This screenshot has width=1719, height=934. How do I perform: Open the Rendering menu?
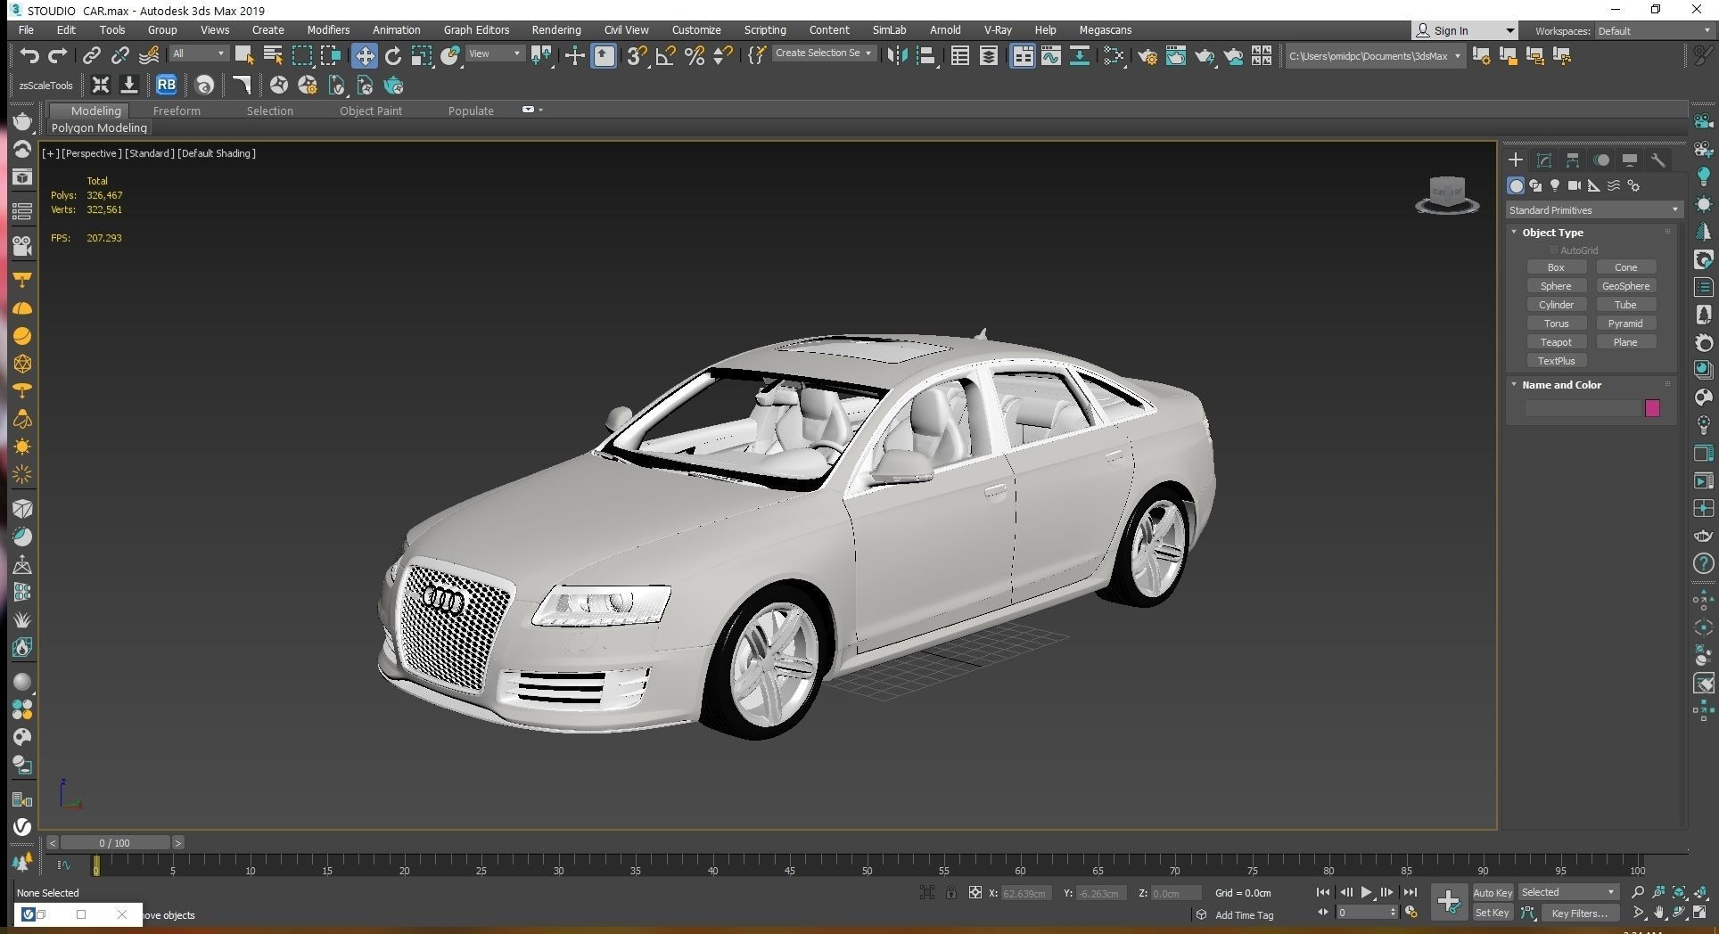(x=556, y=29)
